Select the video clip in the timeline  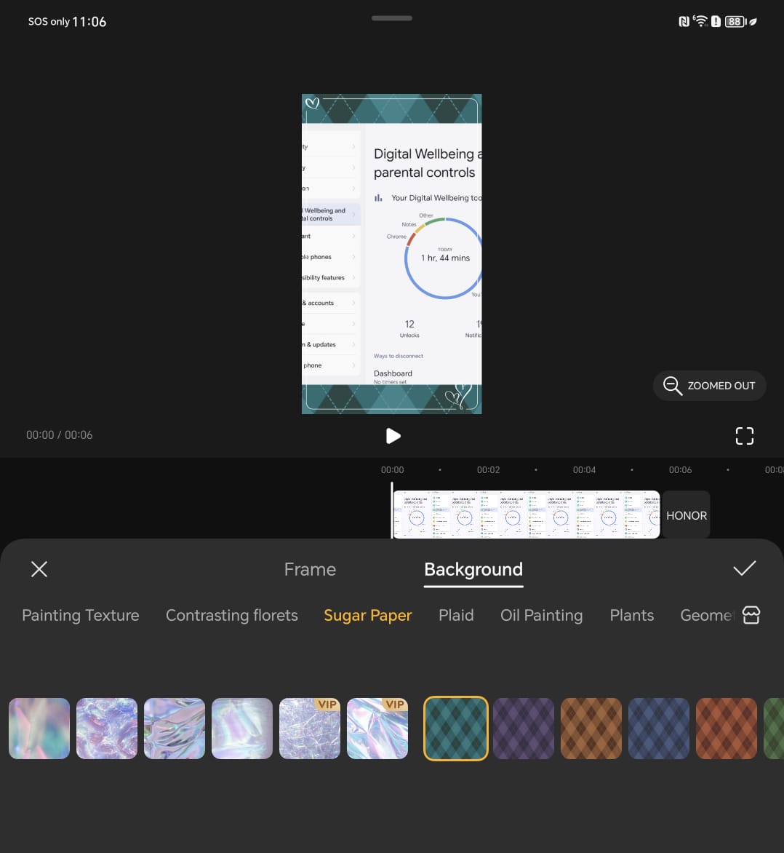[526, 515]
